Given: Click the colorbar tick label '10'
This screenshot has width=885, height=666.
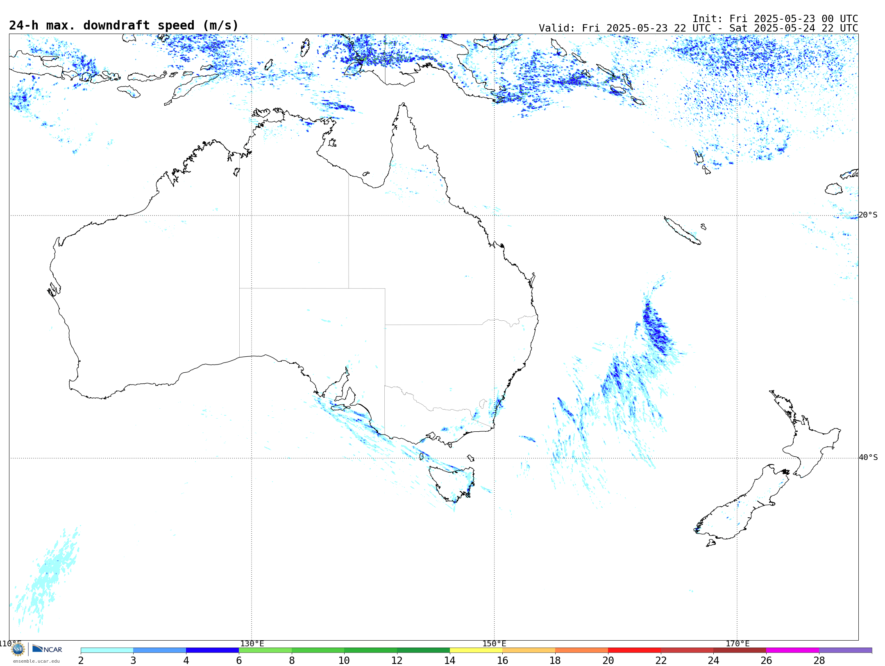Looking at the screenshot, I should click(x=344, y=660).
